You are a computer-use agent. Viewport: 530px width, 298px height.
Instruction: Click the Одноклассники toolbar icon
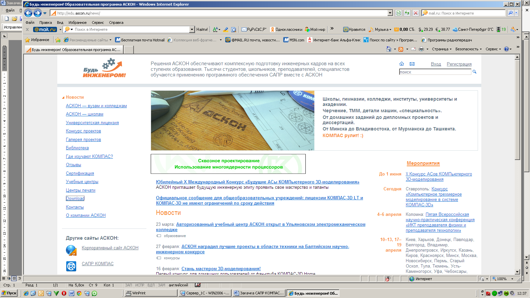coord(273,29)
